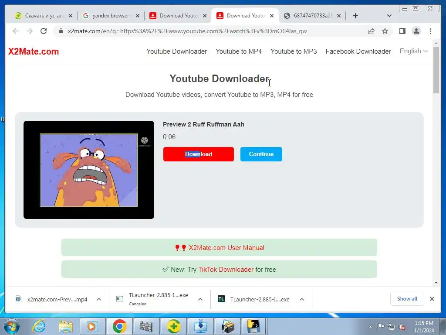Viewport: 446px width, 335px height.
Task: Open Youtube to MP3 nav link
Action: [294, 51]
